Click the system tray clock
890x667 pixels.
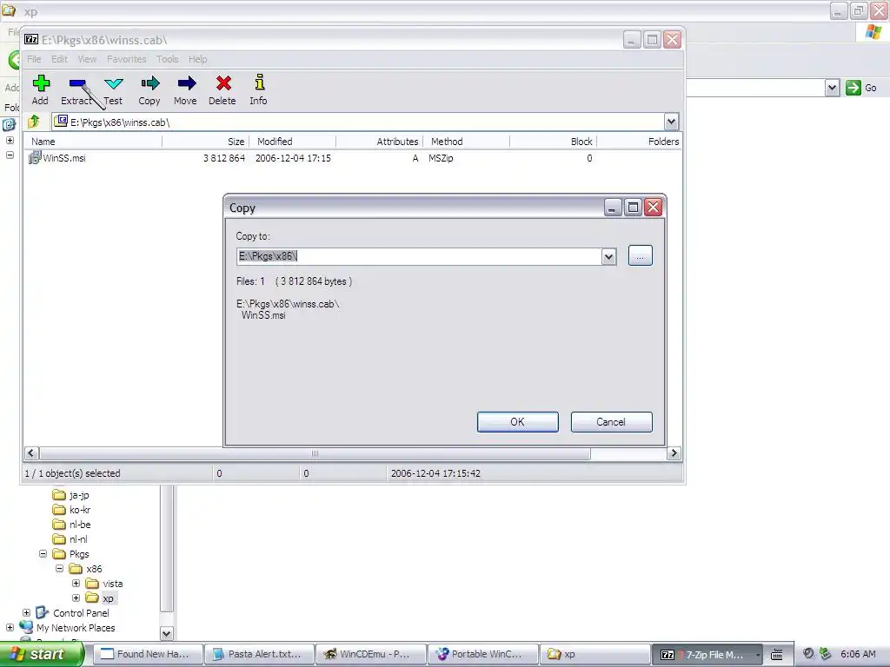858,654
